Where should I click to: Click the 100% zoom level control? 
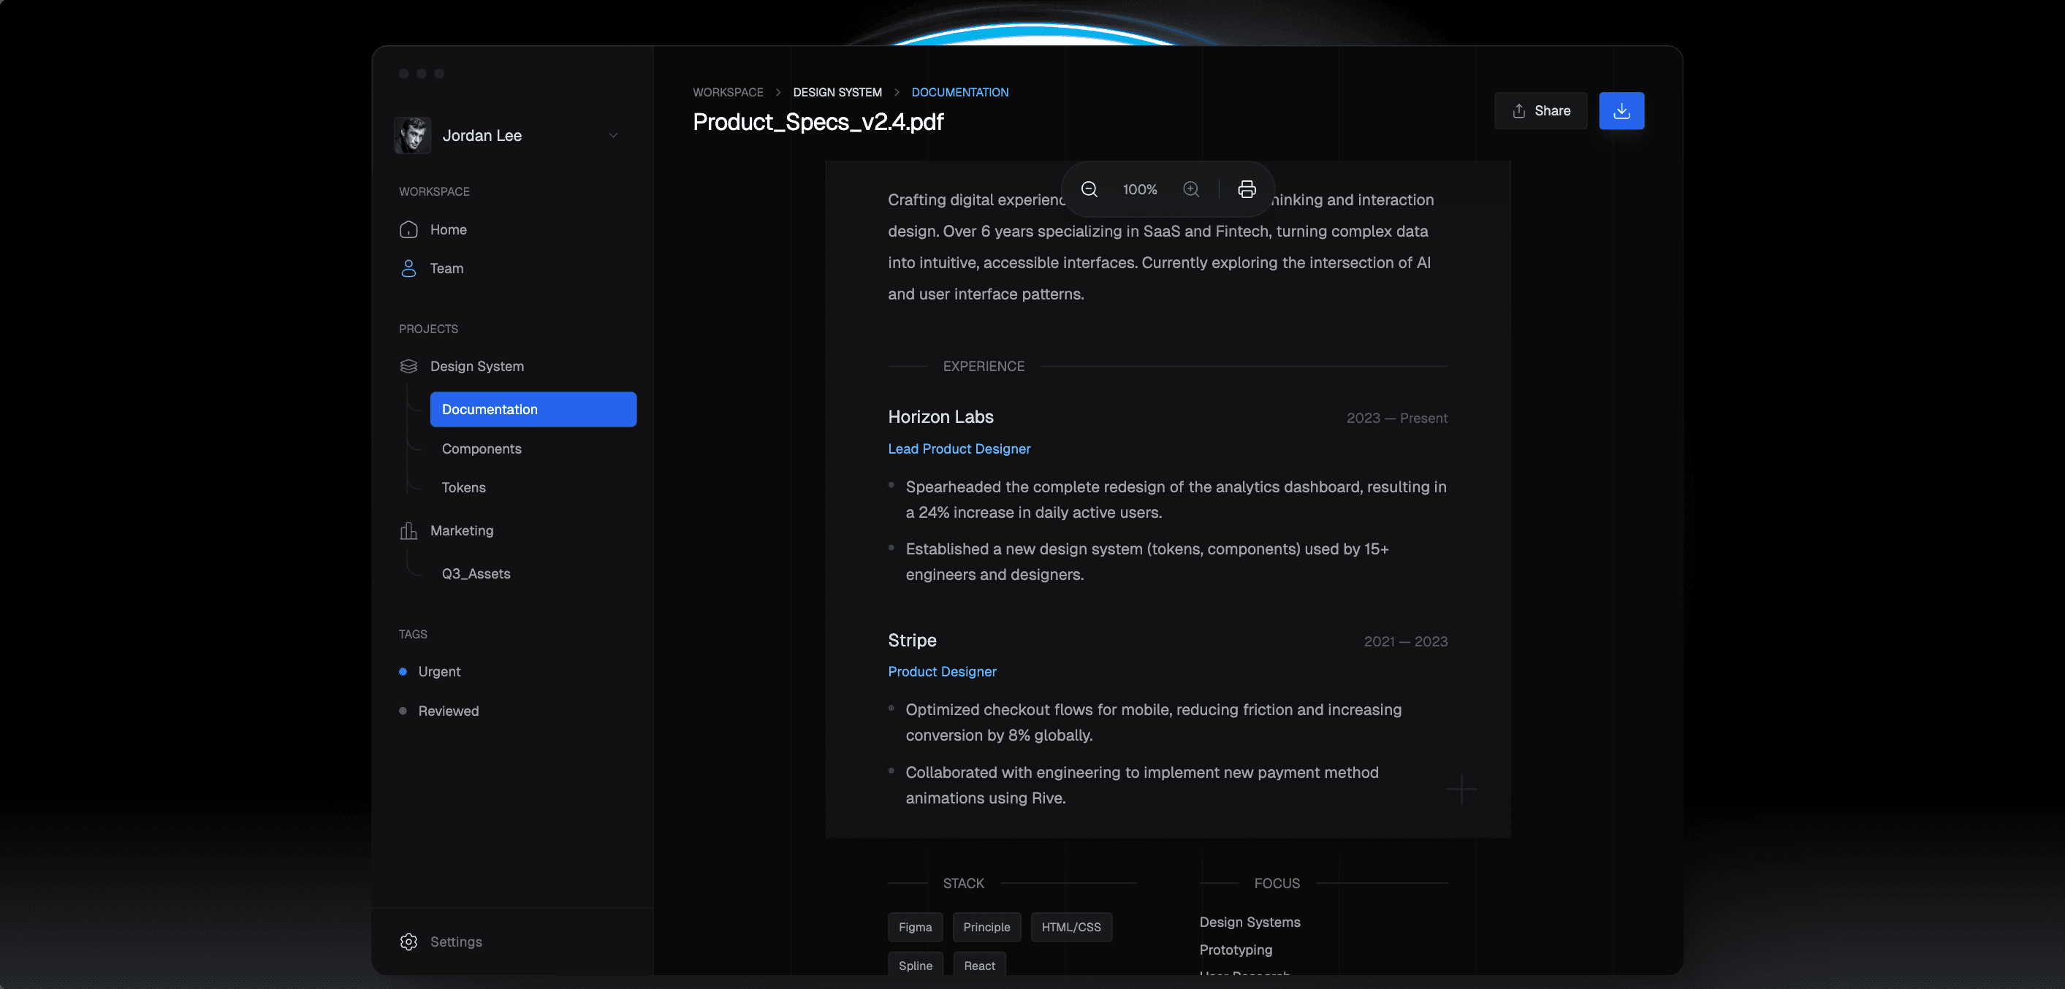[x=1138, y=189]
